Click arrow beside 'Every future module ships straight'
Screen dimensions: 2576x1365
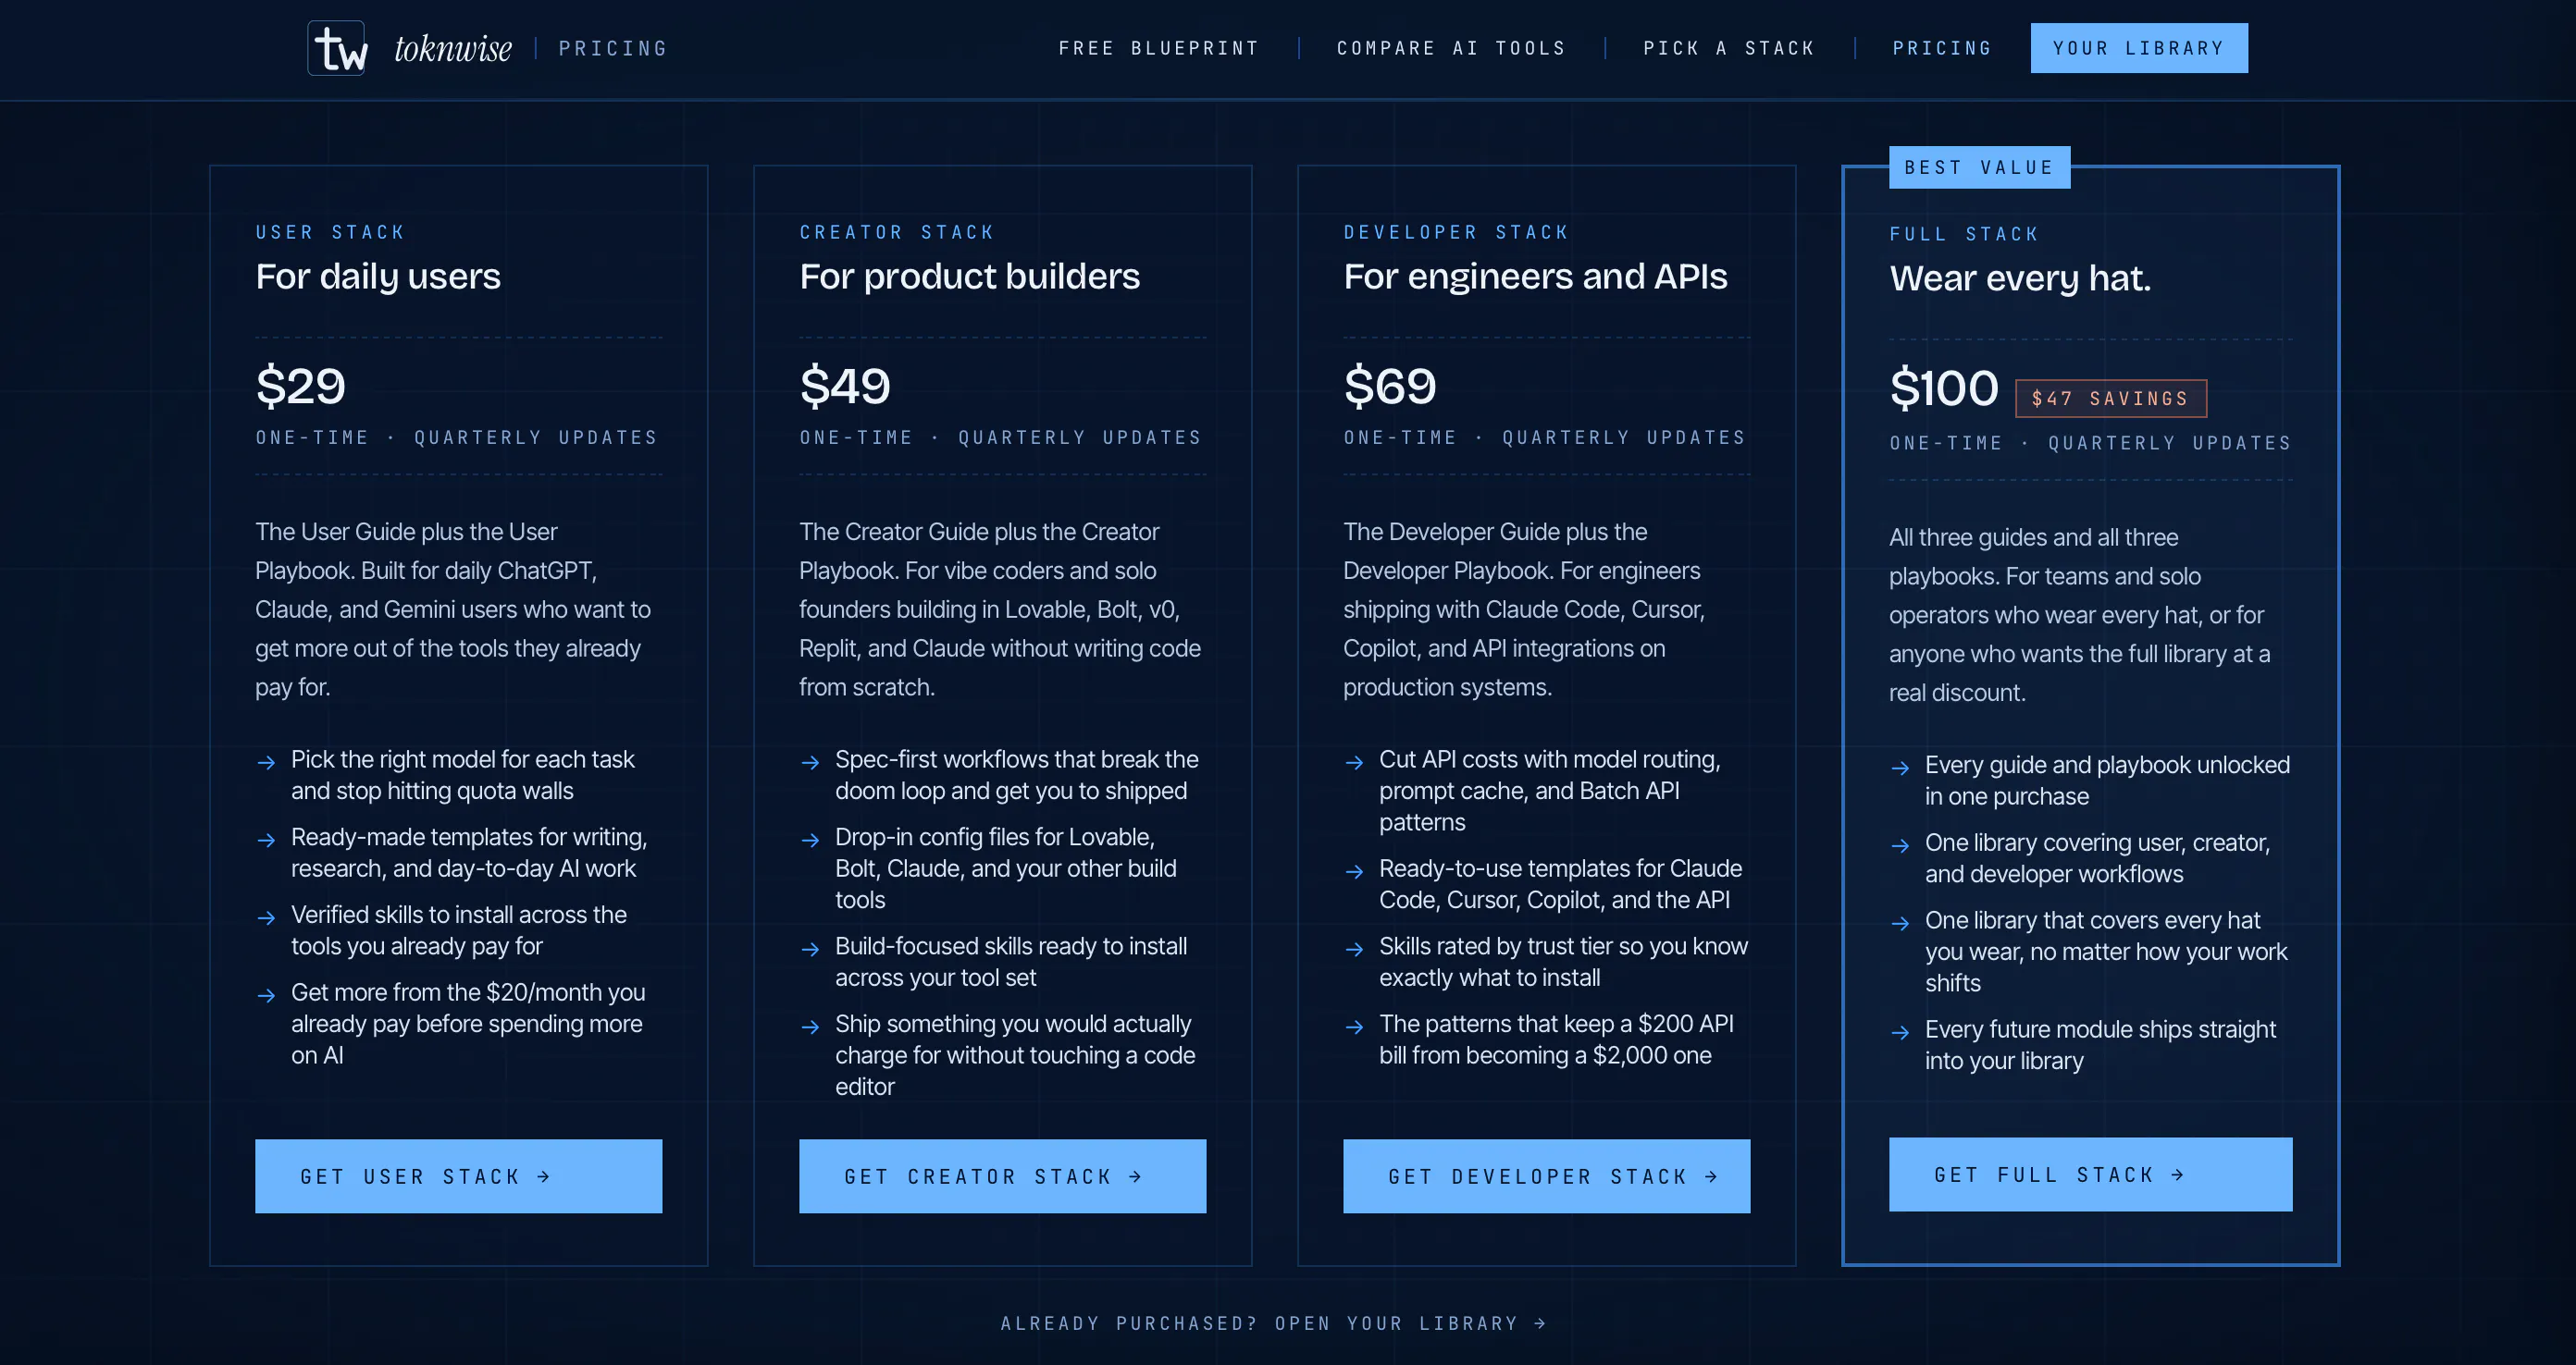[1900, 1033]
